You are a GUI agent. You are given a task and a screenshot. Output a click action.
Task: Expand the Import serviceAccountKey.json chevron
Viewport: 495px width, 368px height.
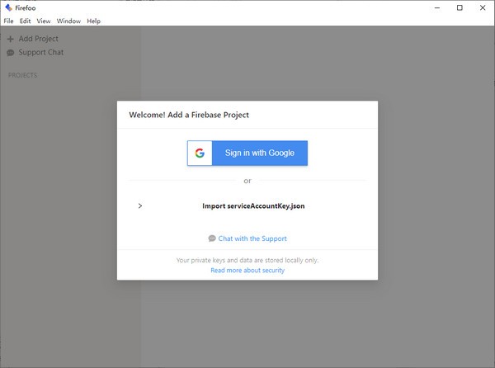[x=140, y=205]
